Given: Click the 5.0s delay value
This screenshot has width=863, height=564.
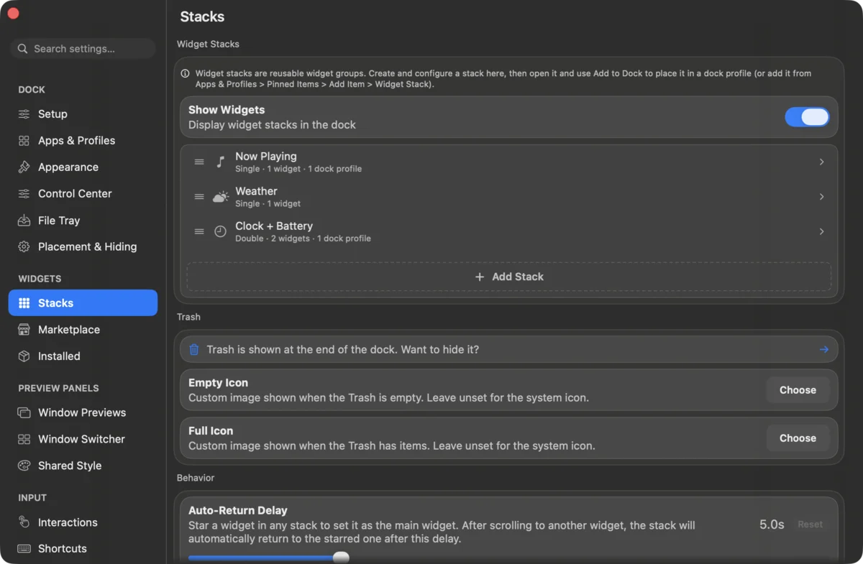Looking at the screenshot, I should click(x=772, y=524).
